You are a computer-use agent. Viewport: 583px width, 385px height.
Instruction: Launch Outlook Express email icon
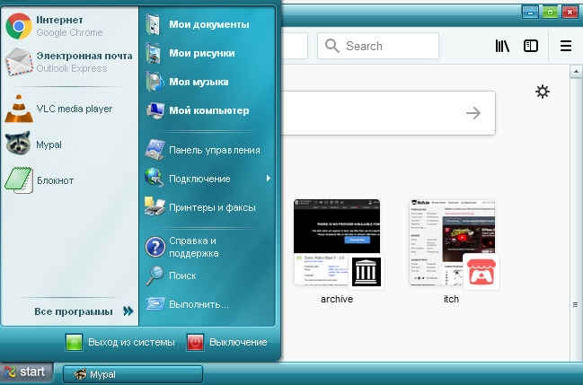coord(19,62)
